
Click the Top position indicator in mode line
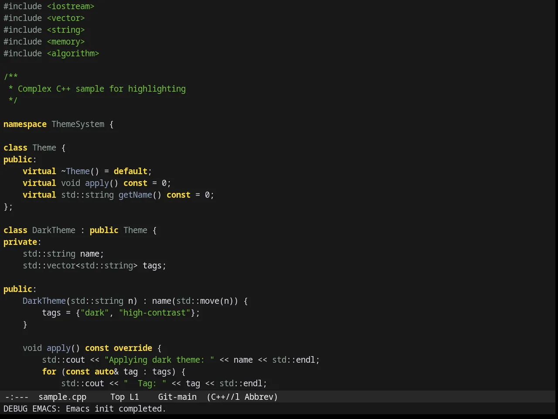pyautogui.click(x=117, y=397)
